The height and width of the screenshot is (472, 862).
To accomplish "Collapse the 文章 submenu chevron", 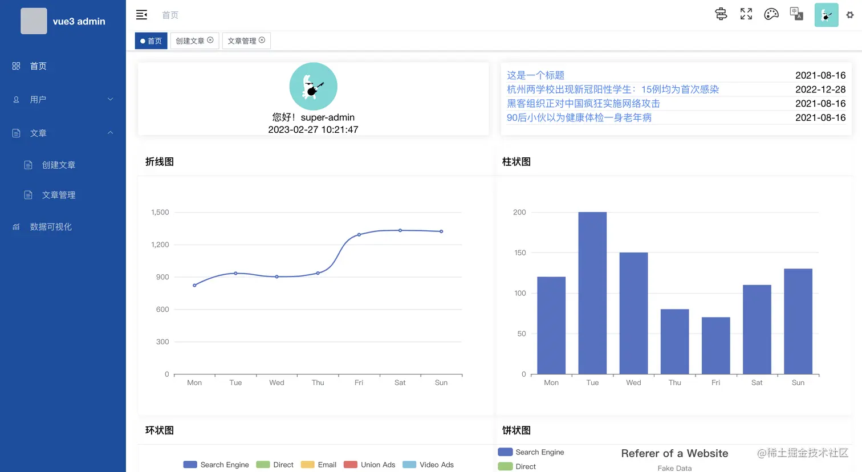I will pyautogui.click(x=111, y=133).
